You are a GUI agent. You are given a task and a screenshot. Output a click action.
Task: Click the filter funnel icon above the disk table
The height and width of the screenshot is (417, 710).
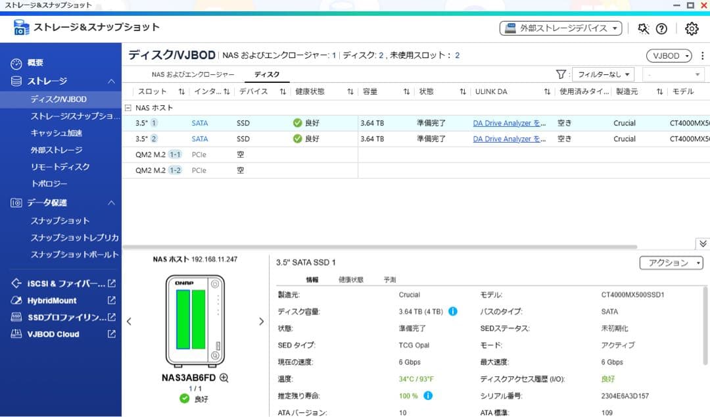click(x=560, y=74)
